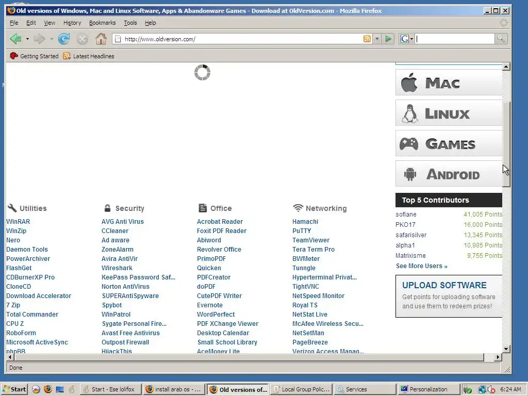Viewport: 528px width, 396px height.
Task: Click See More Users link
Action: click(x=422, y=266)
